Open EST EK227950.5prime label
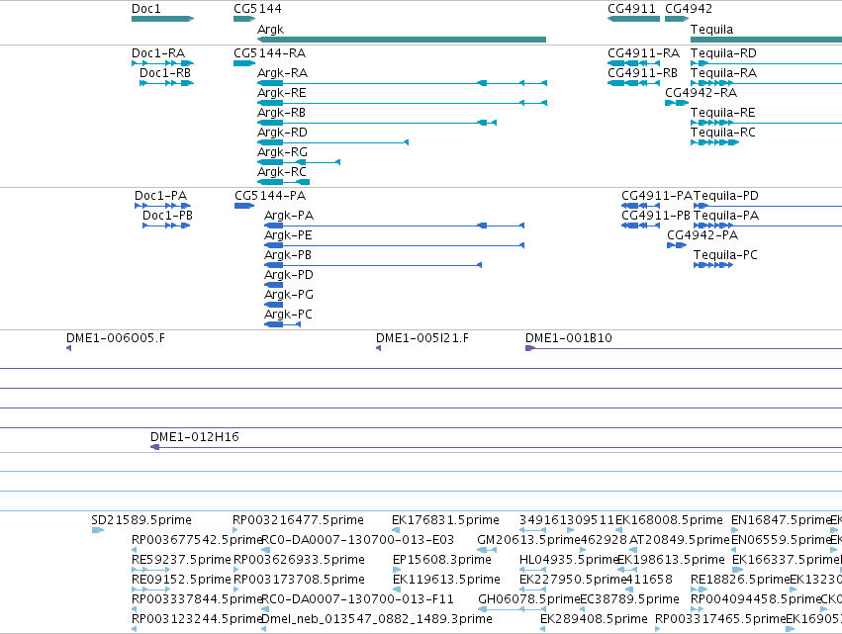This screenshot has width=842, height=634. (573, 580)
